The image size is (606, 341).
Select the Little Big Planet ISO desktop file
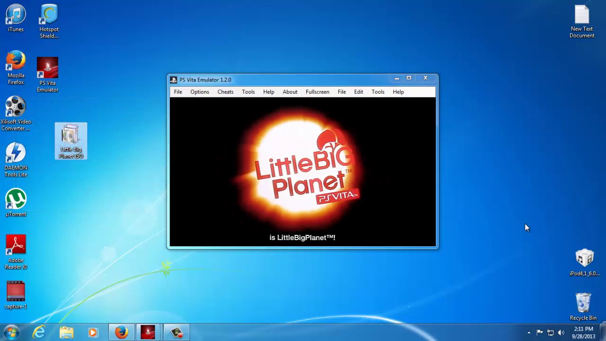71,141
